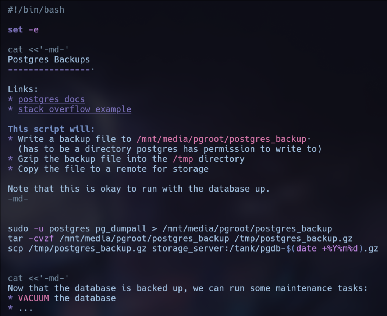Click the first cat <<'-md-' heredoc line
This screenshot has height=316, width=387.
click(38, 50)
